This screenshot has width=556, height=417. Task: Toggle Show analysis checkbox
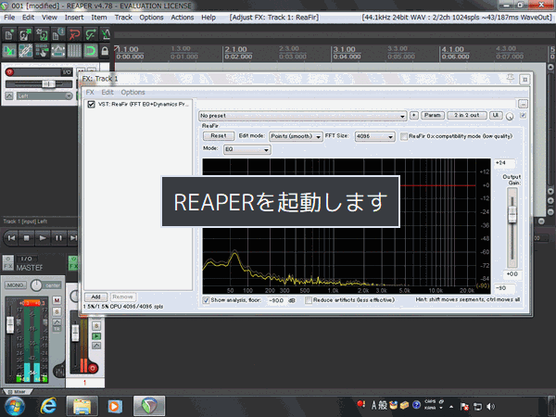[206, 300]
